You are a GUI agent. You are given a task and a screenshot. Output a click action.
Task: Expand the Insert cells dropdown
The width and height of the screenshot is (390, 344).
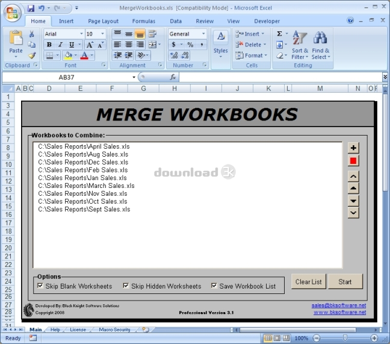(263, 34)
